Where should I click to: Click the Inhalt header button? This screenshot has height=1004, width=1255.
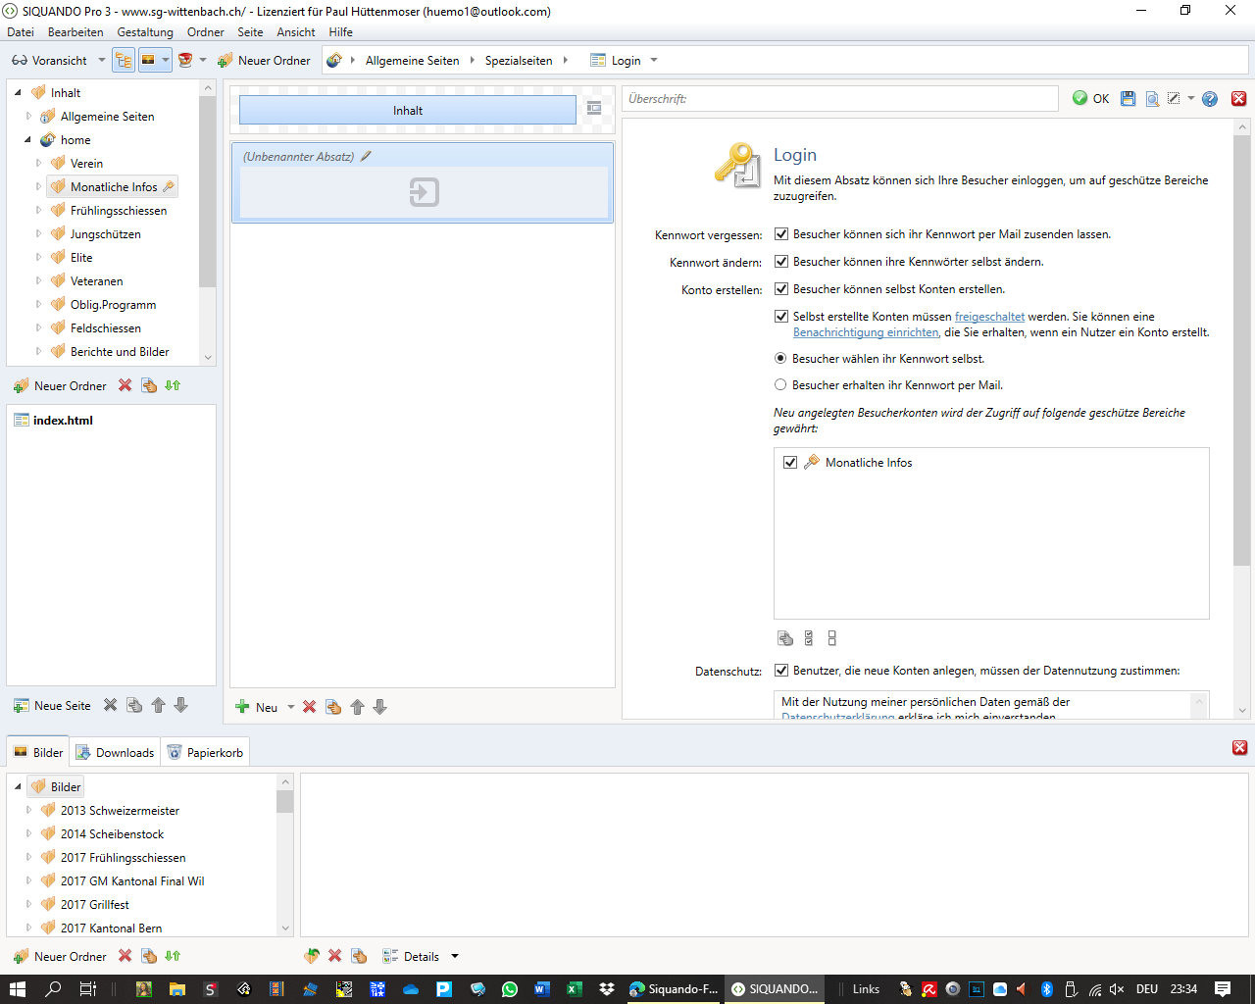coord(408,110)
